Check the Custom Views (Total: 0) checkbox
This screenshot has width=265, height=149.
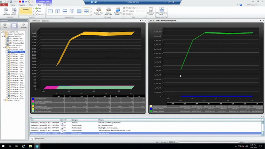coord(5,34)
